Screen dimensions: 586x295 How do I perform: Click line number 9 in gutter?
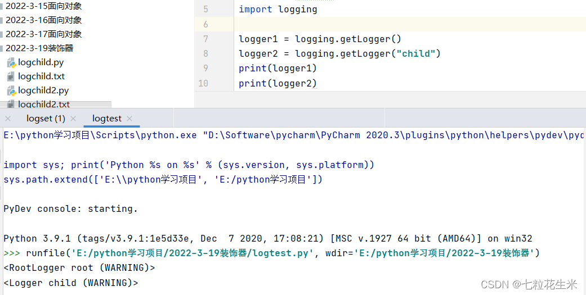point(205,68)
